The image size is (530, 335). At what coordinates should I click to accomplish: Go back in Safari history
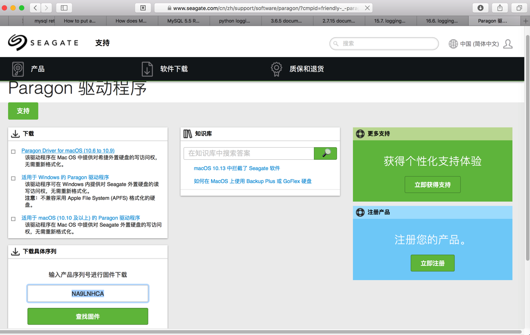click(35, 8)
